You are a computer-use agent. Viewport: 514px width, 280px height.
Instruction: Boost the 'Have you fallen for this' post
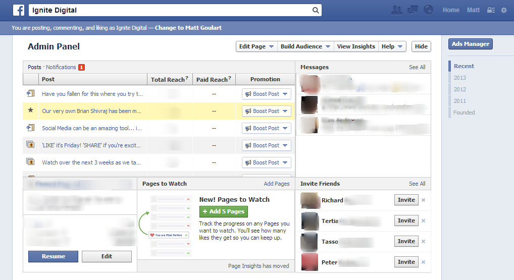coord(266,94)
